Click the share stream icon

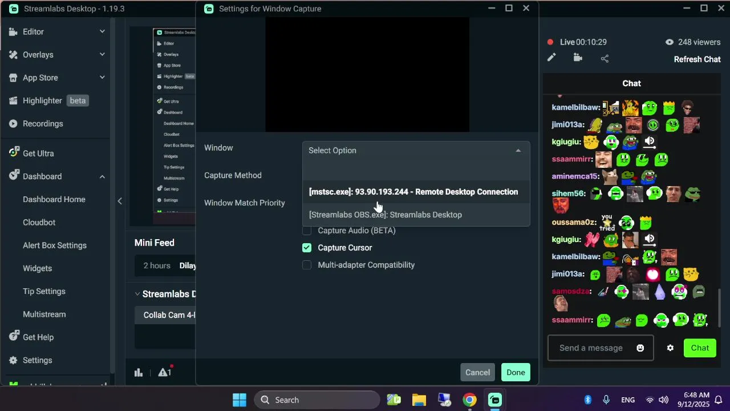(x=605, y=58)
